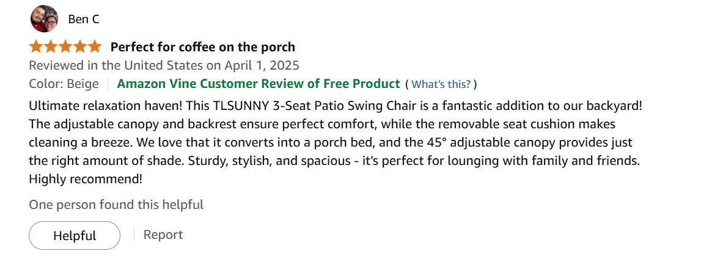
Task: Open the Ben C reviewer name
Action: [x=84, y=20]
